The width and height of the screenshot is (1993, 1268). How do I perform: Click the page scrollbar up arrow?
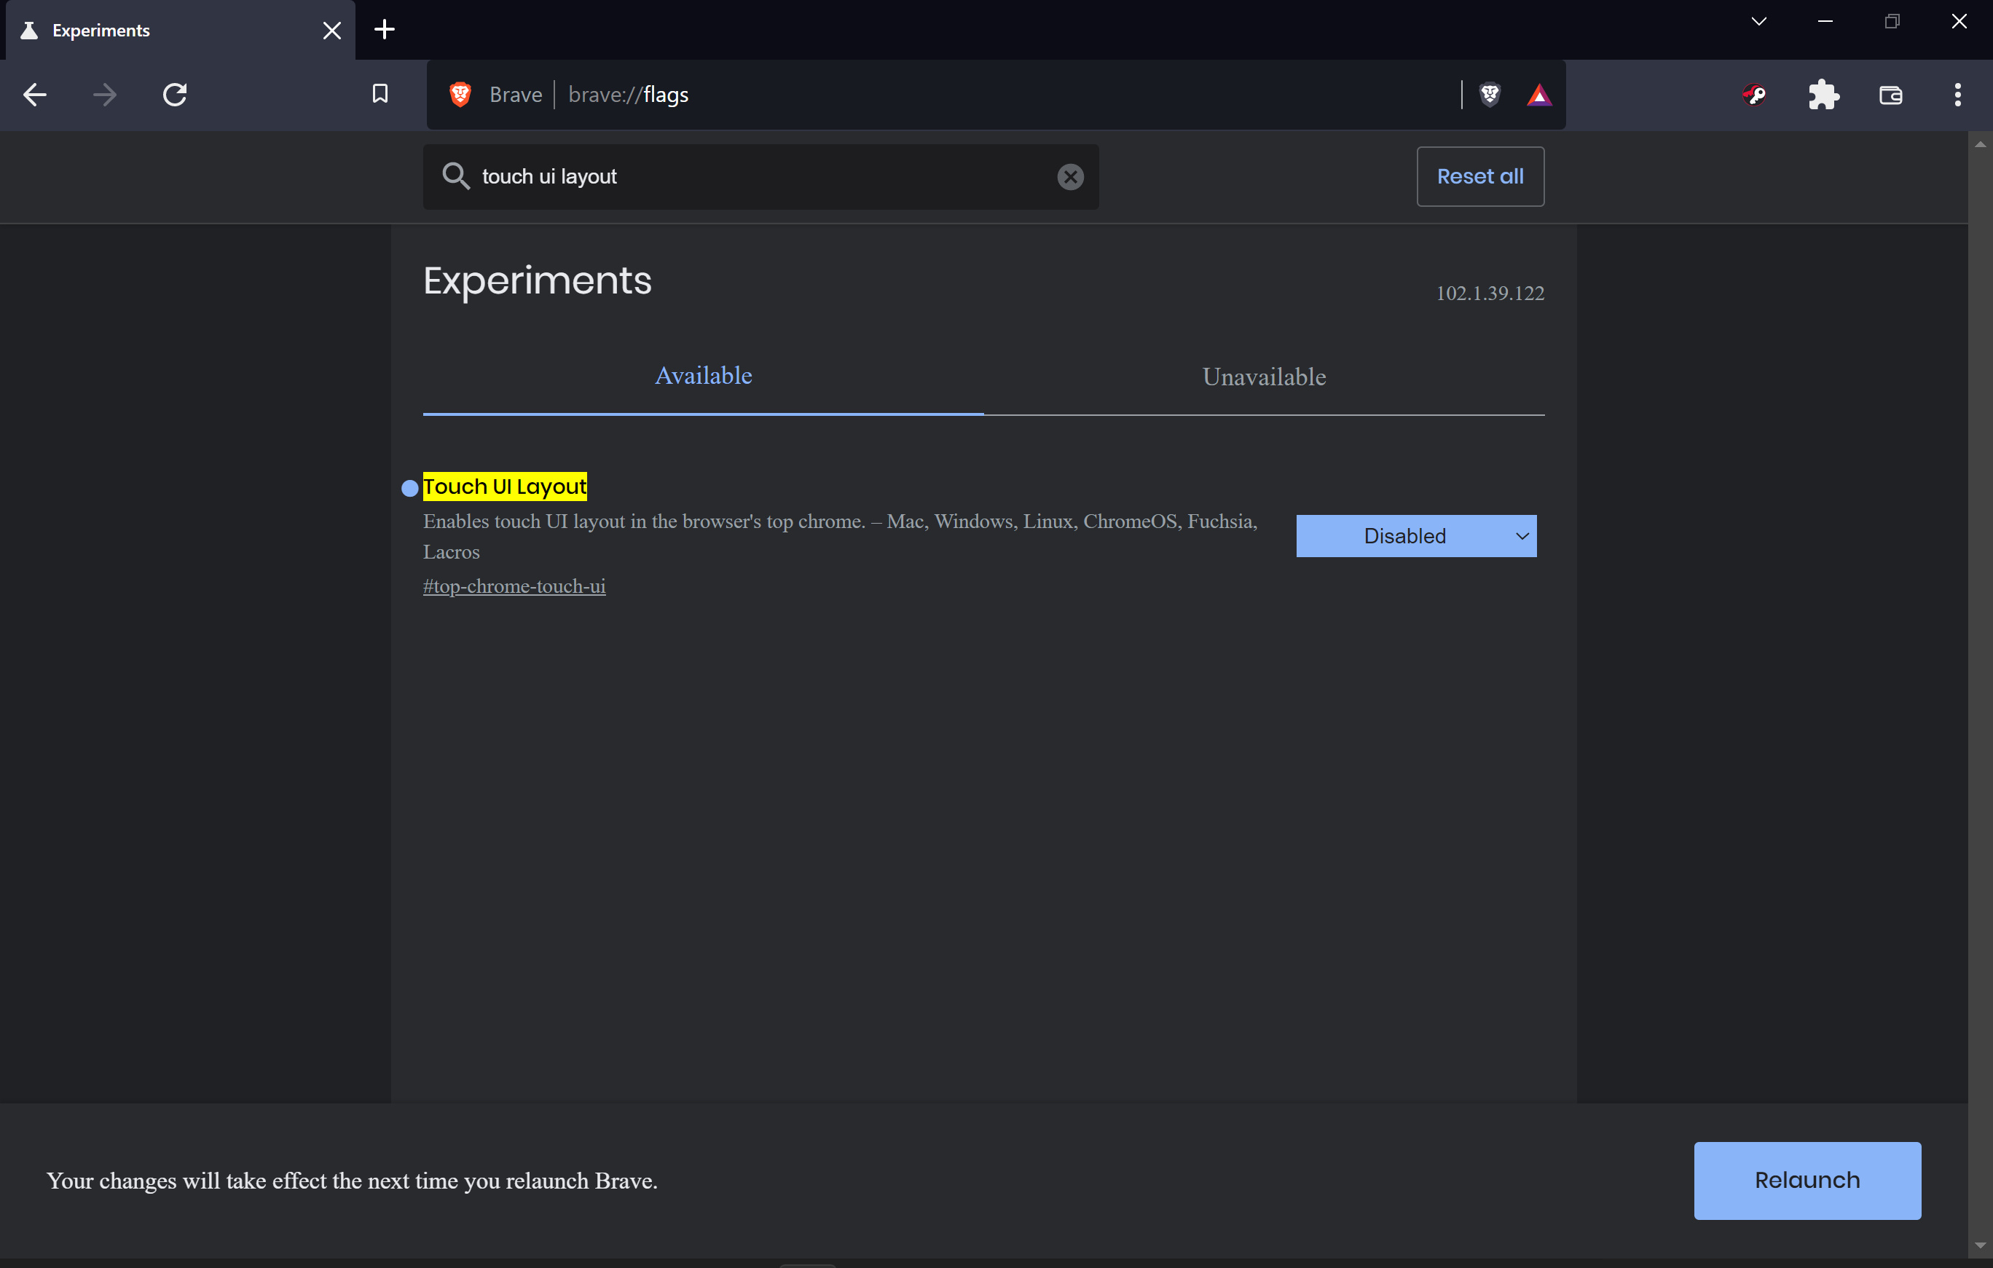tap(1980, 145)
